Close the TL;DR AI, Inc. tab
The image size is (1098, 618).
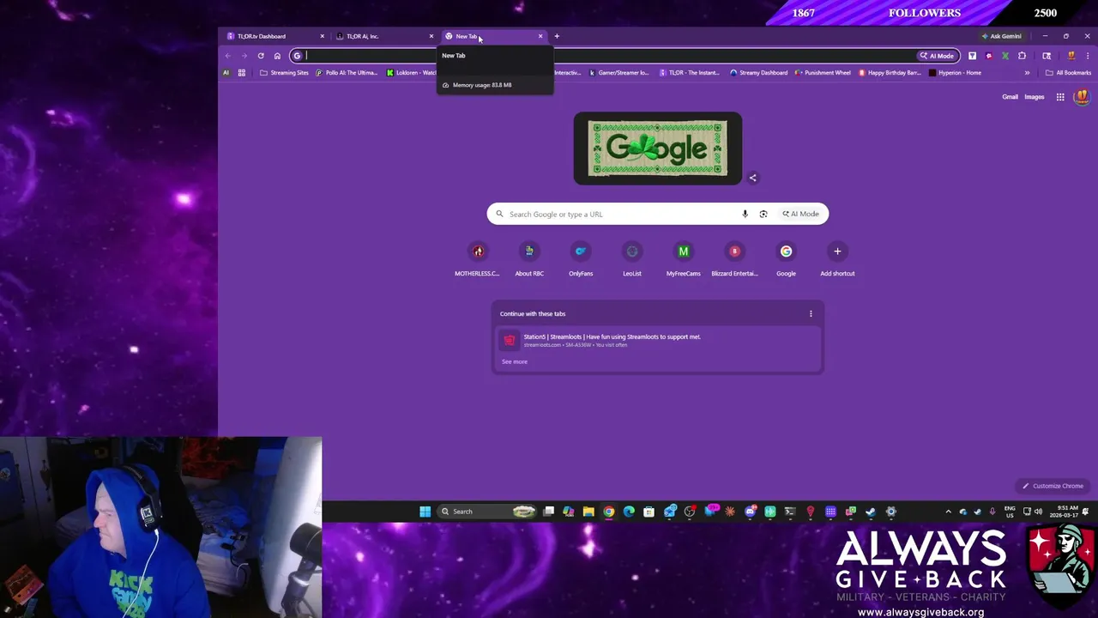(431, 36)
